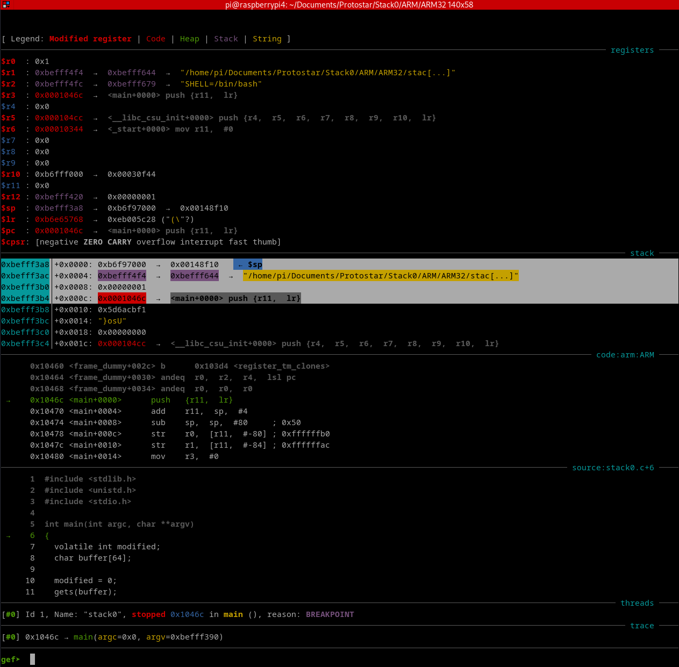Screen dimensions: 679x667
Task: Click $lr value 0xb6e65768
Action: [59, 219]
